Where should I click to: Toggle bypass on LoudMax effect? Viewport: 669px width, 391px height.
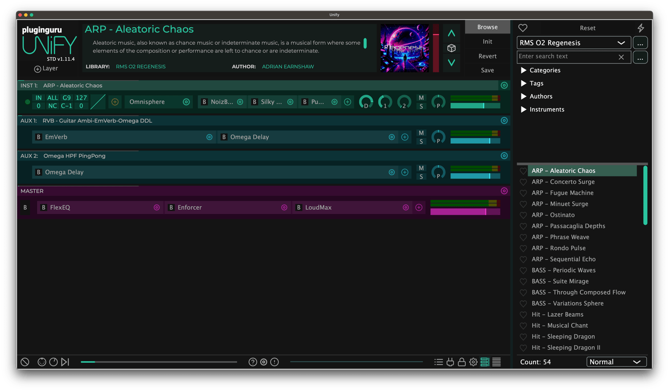pyautogui.click(x=299, y=208)
